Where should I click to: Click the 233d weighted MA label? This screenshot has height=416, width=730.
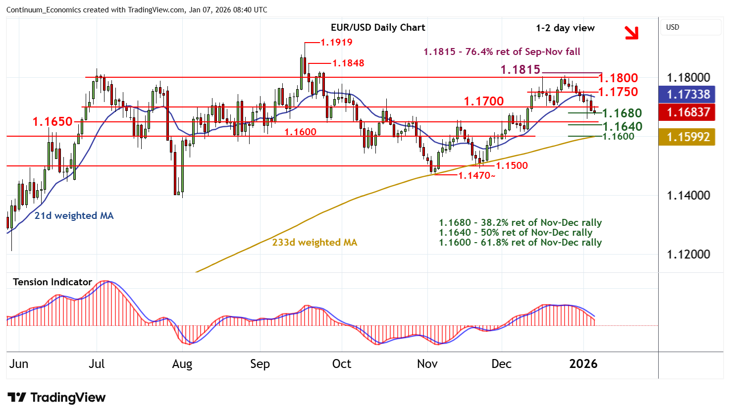point(314,242)
